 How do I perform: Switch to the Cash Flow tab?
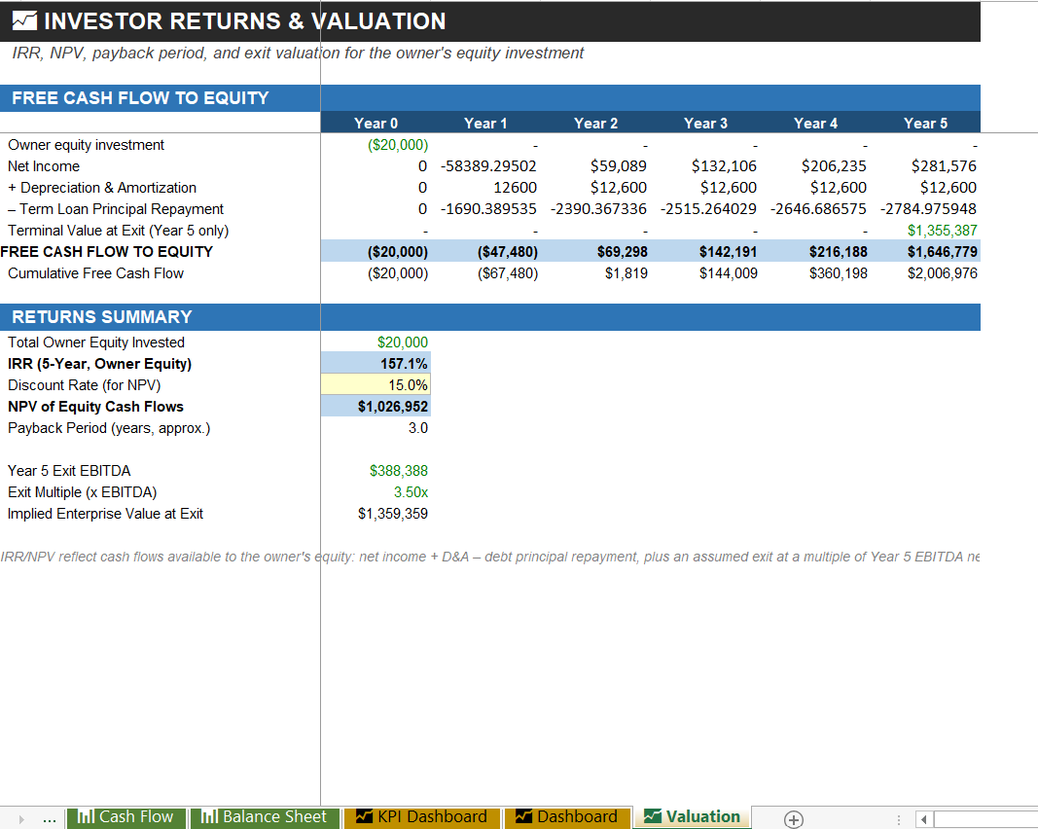pyautogui.click(x=125, y=817)
